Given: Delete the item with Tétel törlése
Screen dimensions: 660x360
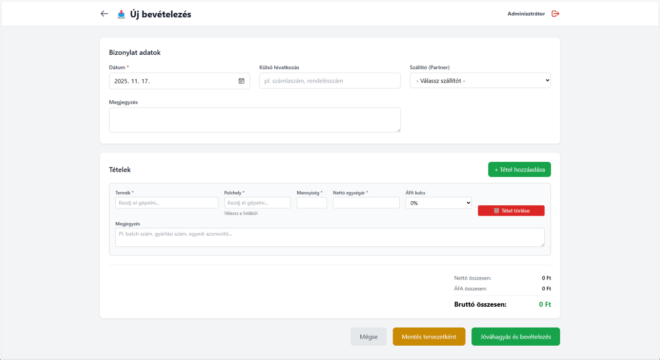Looking at the screenshot, I should [x=511, y=210].
